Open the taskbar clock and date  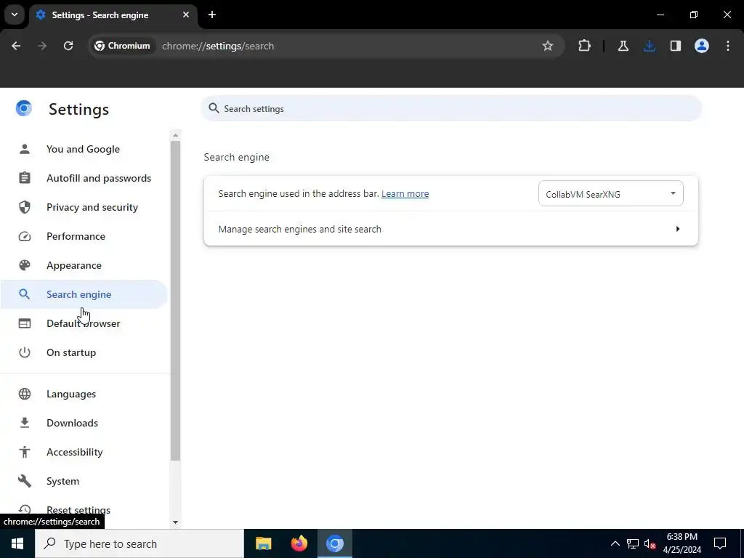(x=682, y=543)
